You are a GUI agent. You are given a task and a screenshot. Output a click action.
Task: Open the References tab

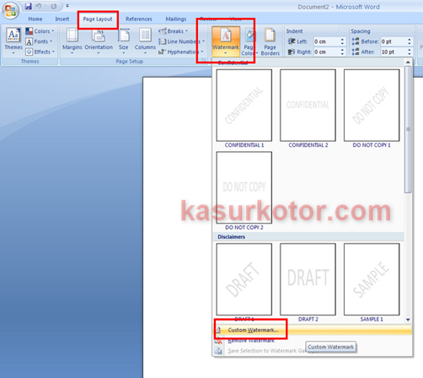point(139,19)
